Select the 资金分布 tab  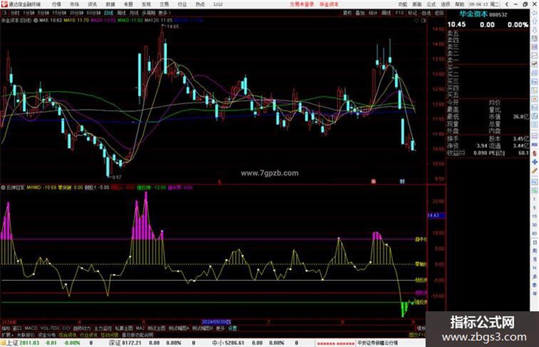[47, 334]
